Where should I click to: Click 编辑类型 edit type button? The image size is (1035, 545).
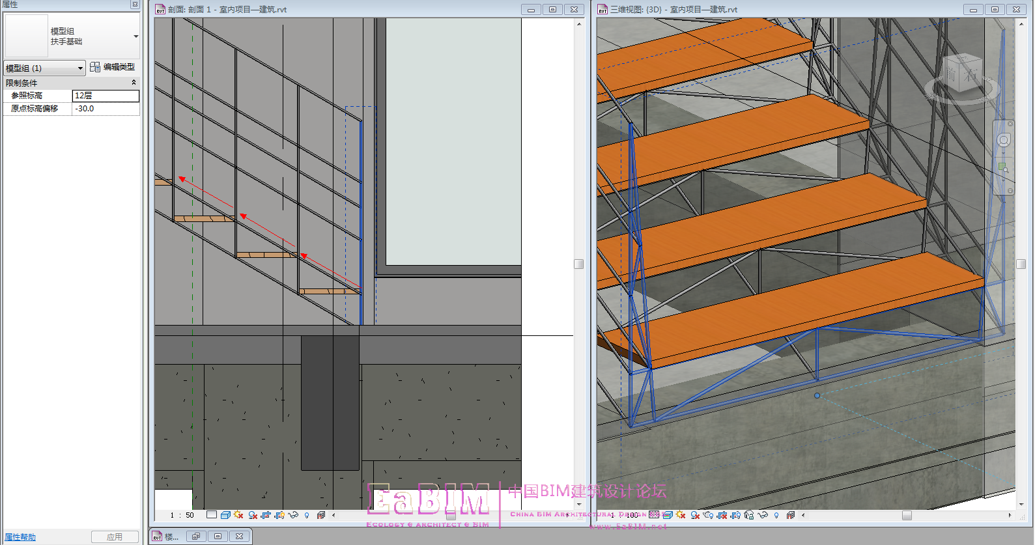(112, 67)
